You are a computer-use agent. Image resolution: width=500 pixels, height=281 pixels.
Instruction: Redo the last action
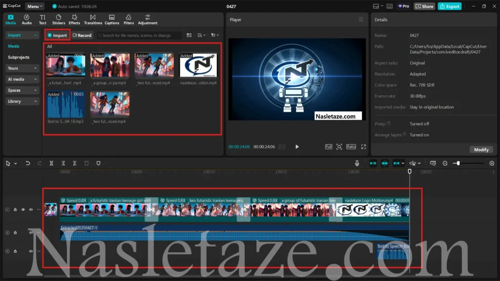point(40,163)
